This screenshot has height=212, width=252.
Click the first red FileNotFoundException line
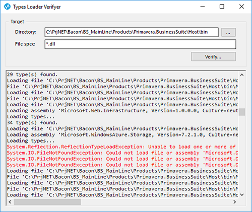pos(122,153)
